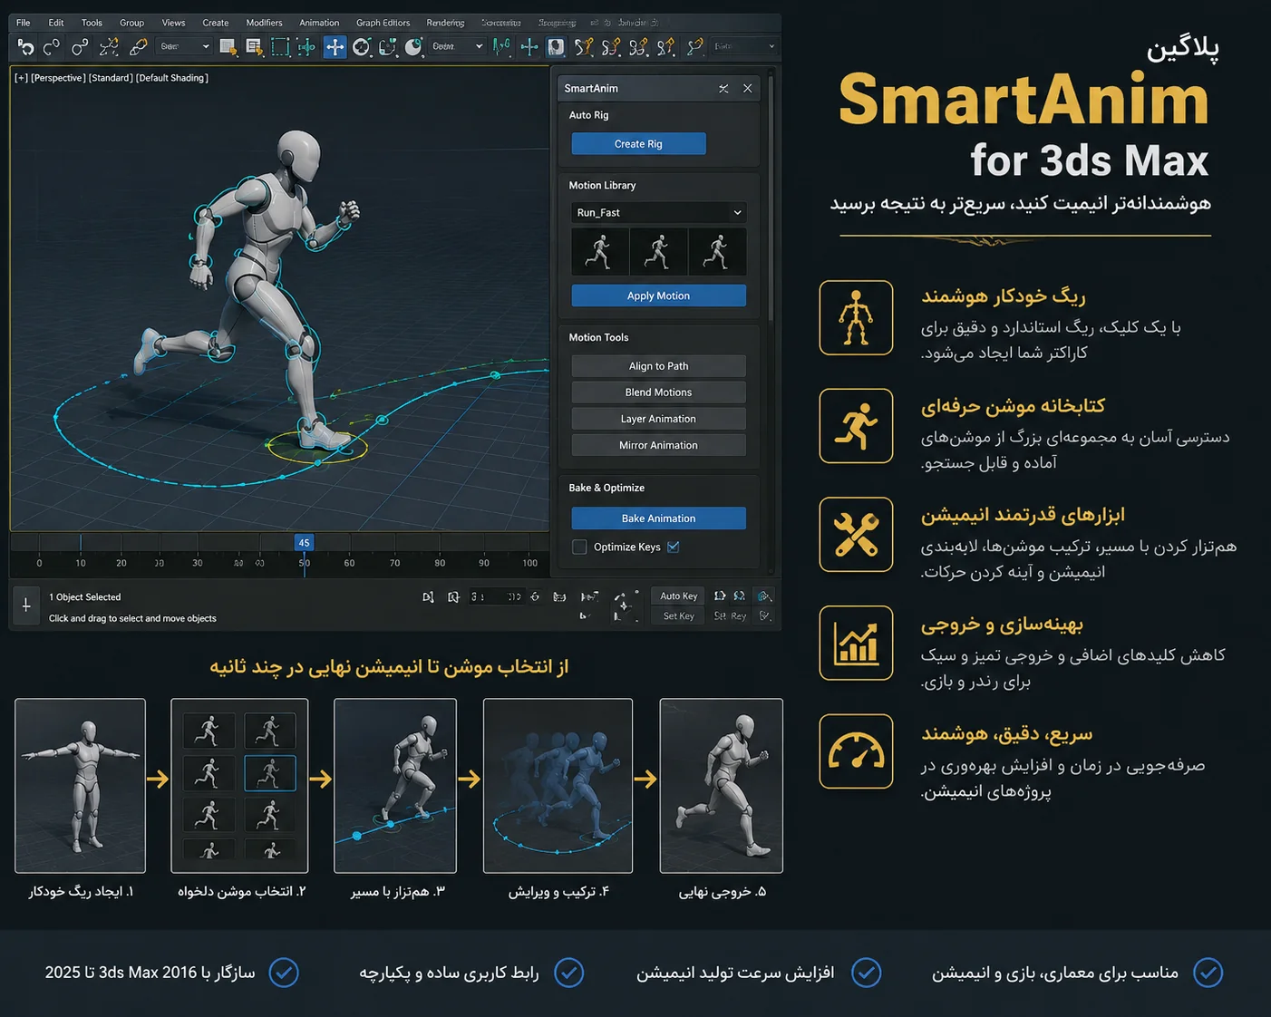
Task: Click the running figure motion library icon
Action: click(856, 426)
